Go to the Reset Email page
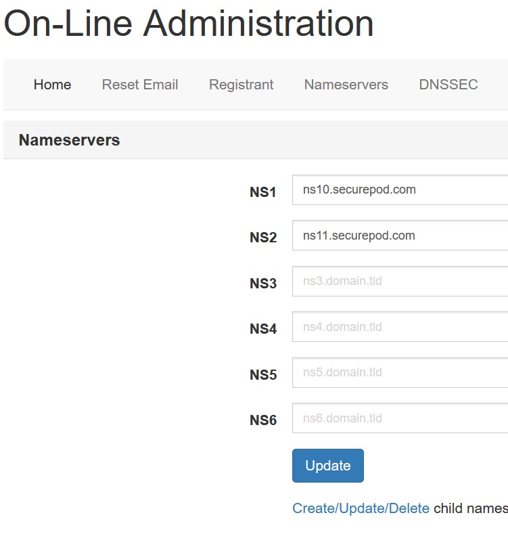Viewport: 508px width, 553px height. [x=140, y=85]
